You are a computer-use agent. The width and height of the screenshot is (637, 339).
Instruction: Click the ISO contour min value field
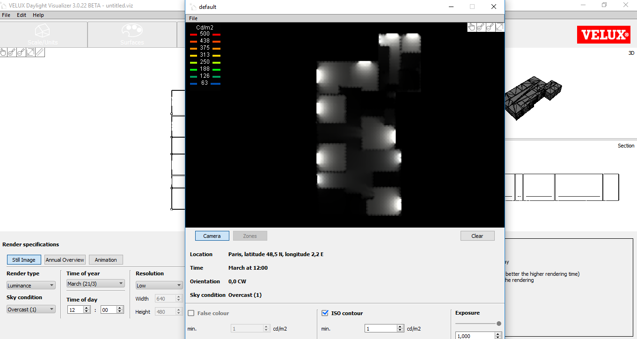click(381, 329)
